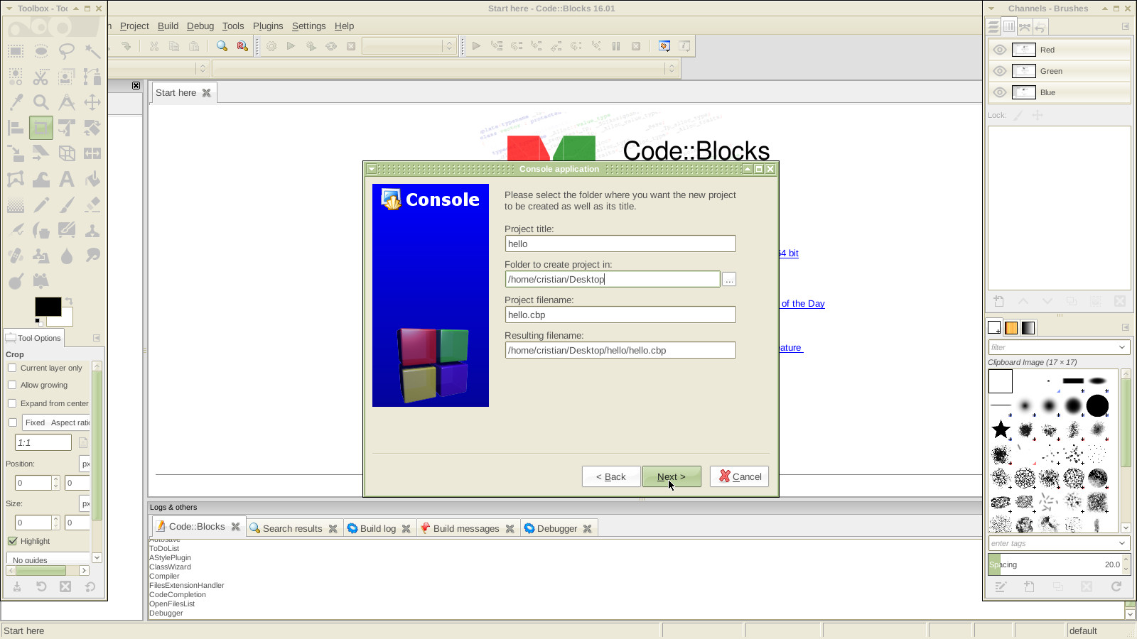Select the Color Picker eyedropper tool
Image resolution: width=1137 pixels, height=639 pixels.
pyautogui.click(x=16, y=102)
